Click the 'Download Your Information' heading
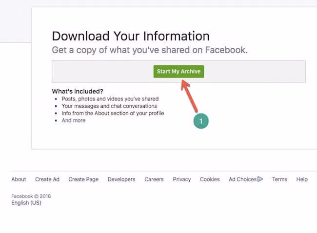This screenshot has height=233, width=317. tap(131, 36)
